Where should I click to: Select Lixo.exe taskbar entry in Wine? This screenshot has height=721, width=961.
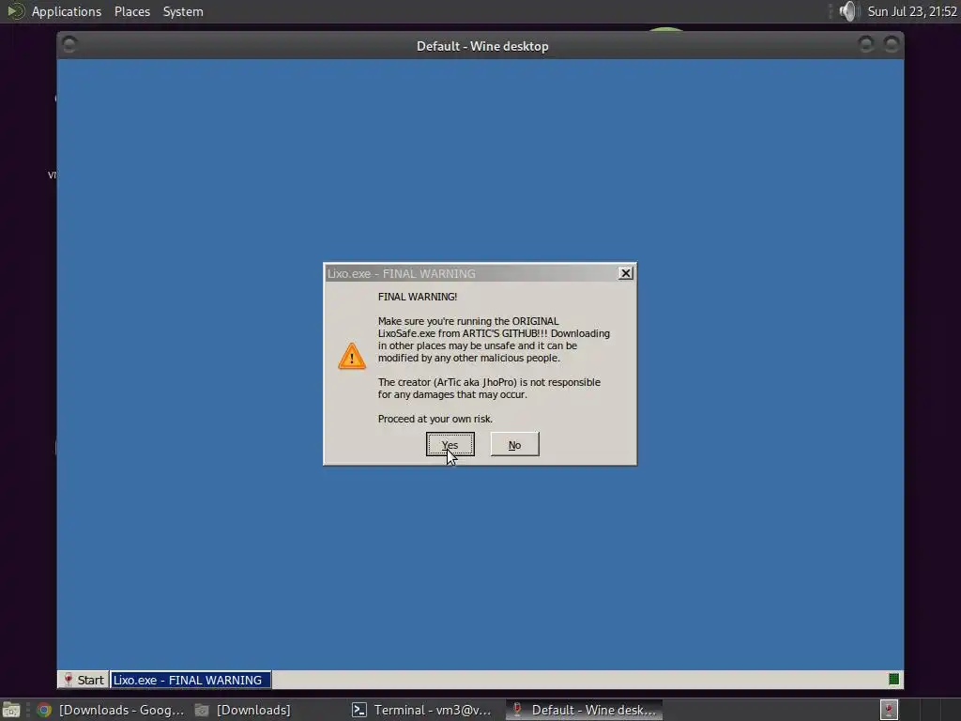click(x=191, y=680)
